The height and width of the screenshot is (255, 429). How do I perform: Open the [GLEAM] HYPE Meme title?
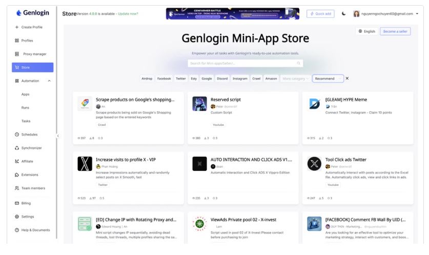[x=346, y=100]
